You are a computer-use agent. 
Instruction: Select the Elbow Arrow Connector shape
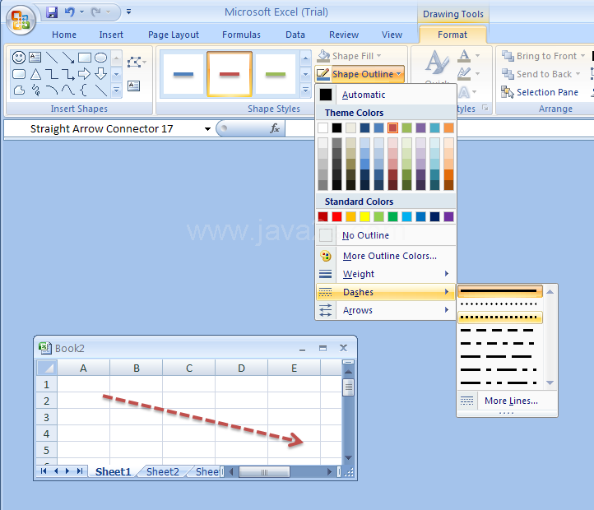[x=68, y=74]
